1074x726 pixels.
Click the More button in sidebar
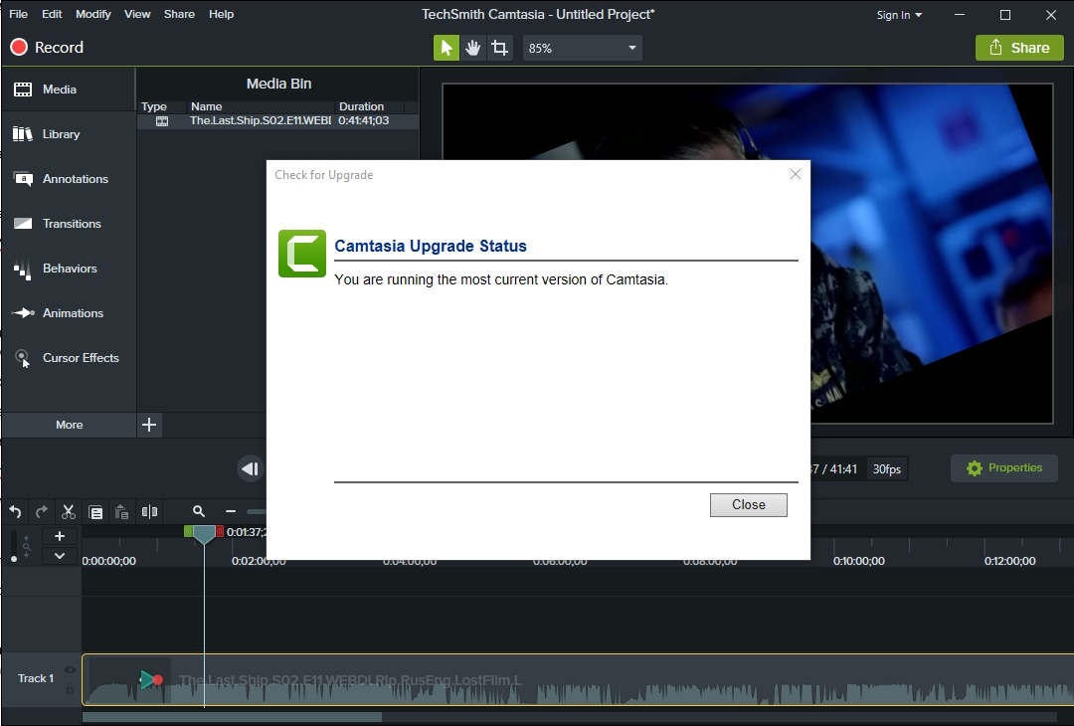point(69,425)
